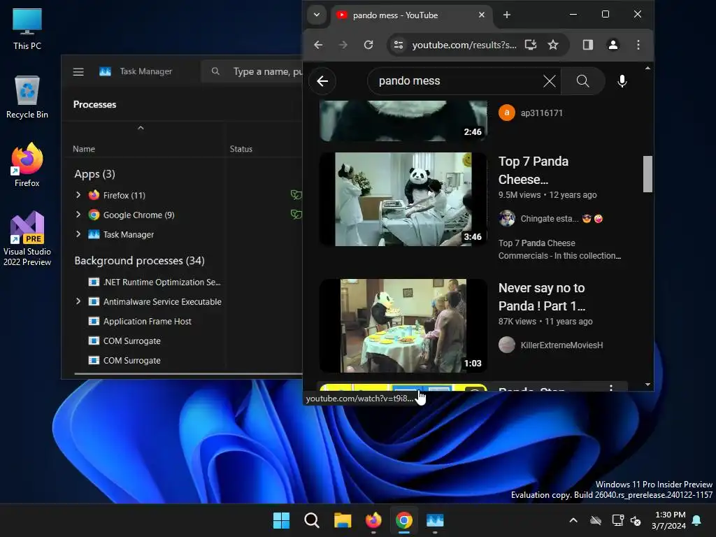Viewport: 716px width, 537px height.
Task: Open taskbar Search
Action: pyautogui.click(x=312, y=520)
